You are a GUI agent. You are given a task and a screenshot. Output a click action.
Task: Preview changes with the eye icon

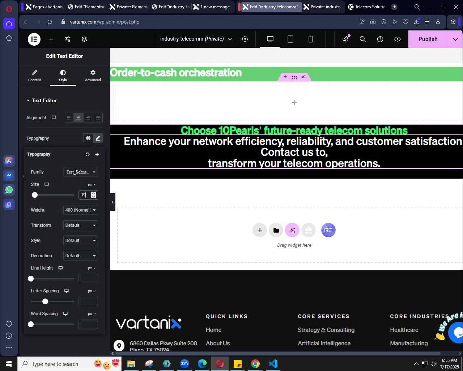pos(398,39)
